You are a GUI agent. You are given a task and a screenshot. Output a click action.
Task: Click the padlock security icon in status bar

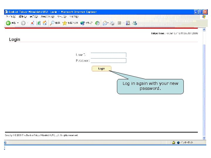pos(173,142)
